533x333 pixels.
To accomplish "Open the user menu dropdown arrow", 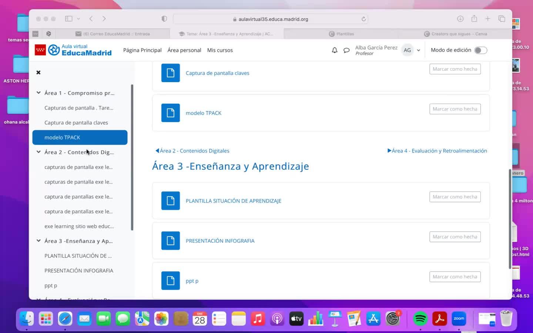I will tap(419, 50).
